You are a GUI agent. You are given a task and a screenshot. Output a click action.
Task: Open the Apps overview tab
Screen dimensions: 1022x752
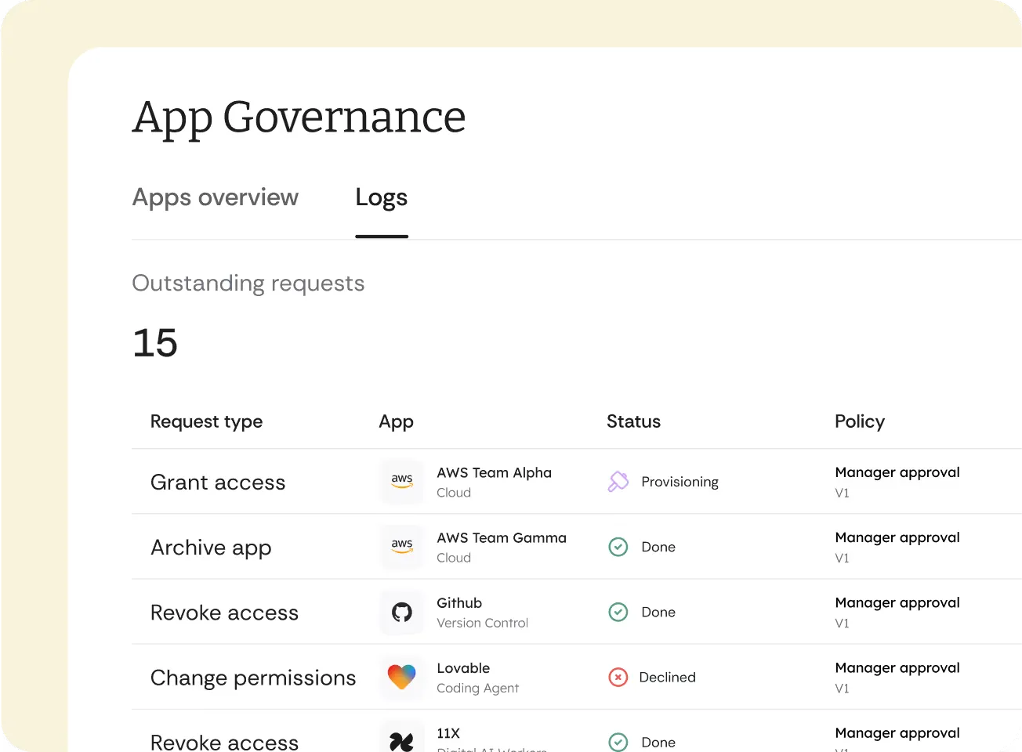[x=216, y=197]
